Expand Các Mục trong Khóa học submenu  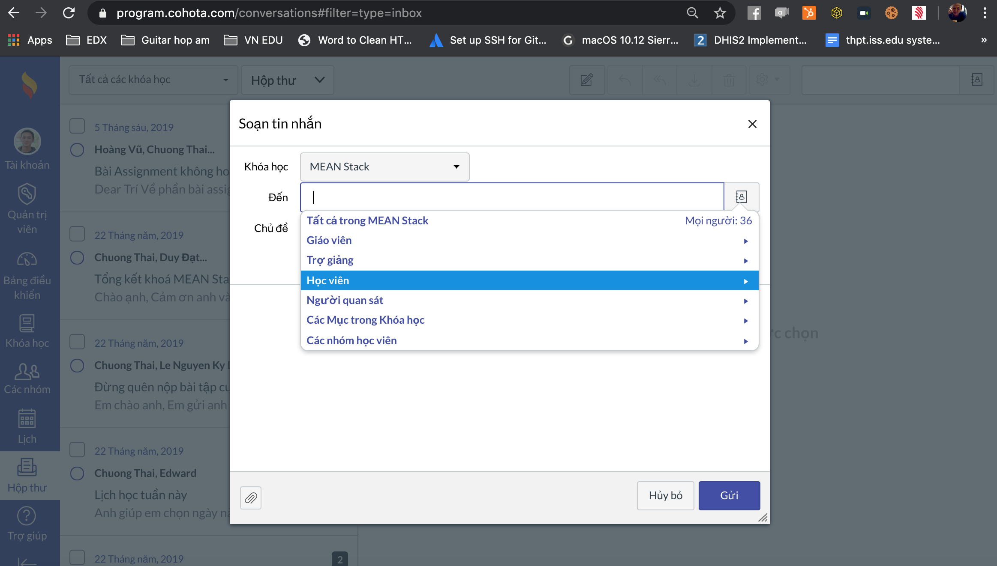point(530,320)
